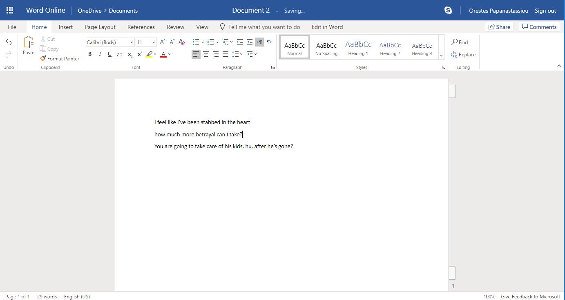Open Paragraph dialog launcher
The width and height of the screenshot is (565, 300).
pyautogui.click(x=273, y=67)
